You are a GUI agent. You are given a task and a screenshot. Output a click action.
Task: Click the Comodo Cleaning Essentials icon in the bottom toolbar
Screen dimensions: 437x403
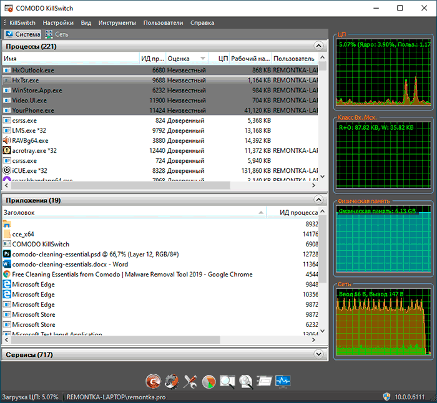click(153, 381)
